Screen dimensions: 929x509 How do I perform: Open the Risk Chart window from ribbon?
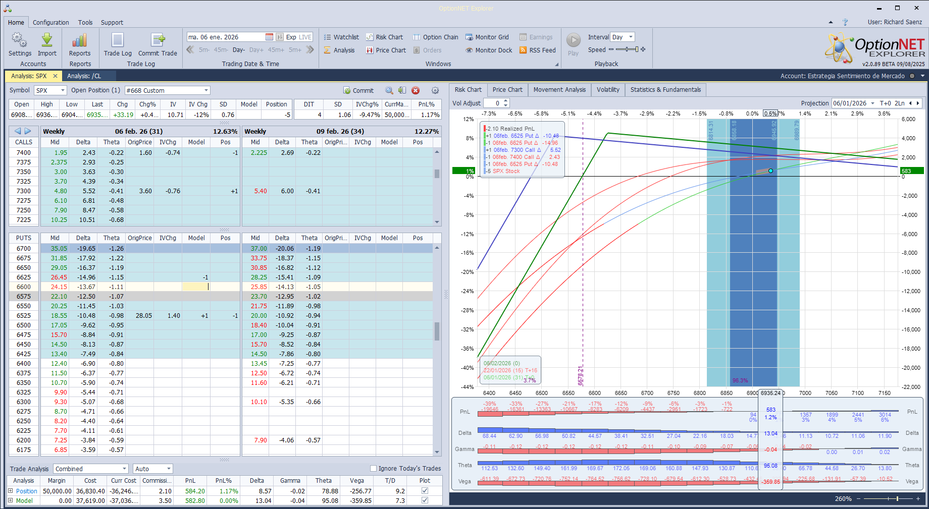(x=385, y=37)
